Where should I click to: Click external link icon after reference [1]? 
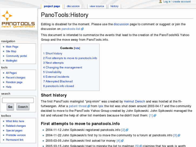tap(155, 115)
